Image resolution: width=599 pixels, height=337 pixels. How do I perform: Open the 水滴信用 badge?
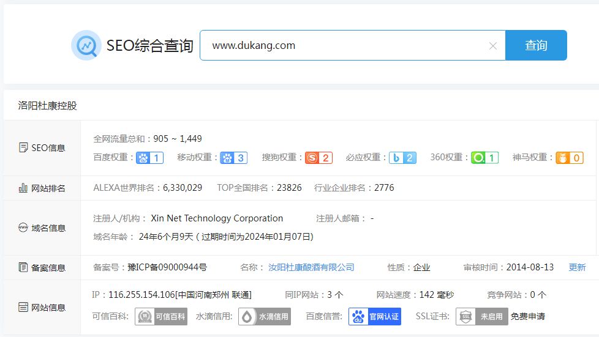(x=265, y=316)
